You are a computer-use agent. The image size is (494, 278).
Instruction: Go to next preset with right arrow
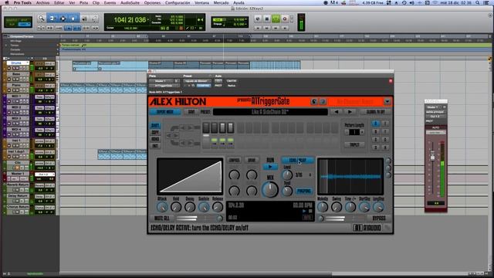pyautogui.click(x=350, y=112)
